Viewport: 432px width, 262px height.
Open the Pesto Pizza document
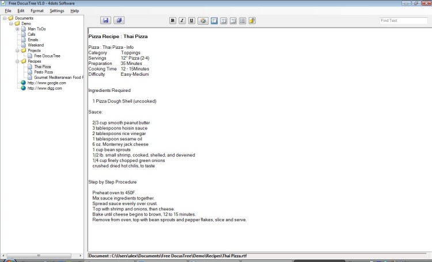[43, 72]
